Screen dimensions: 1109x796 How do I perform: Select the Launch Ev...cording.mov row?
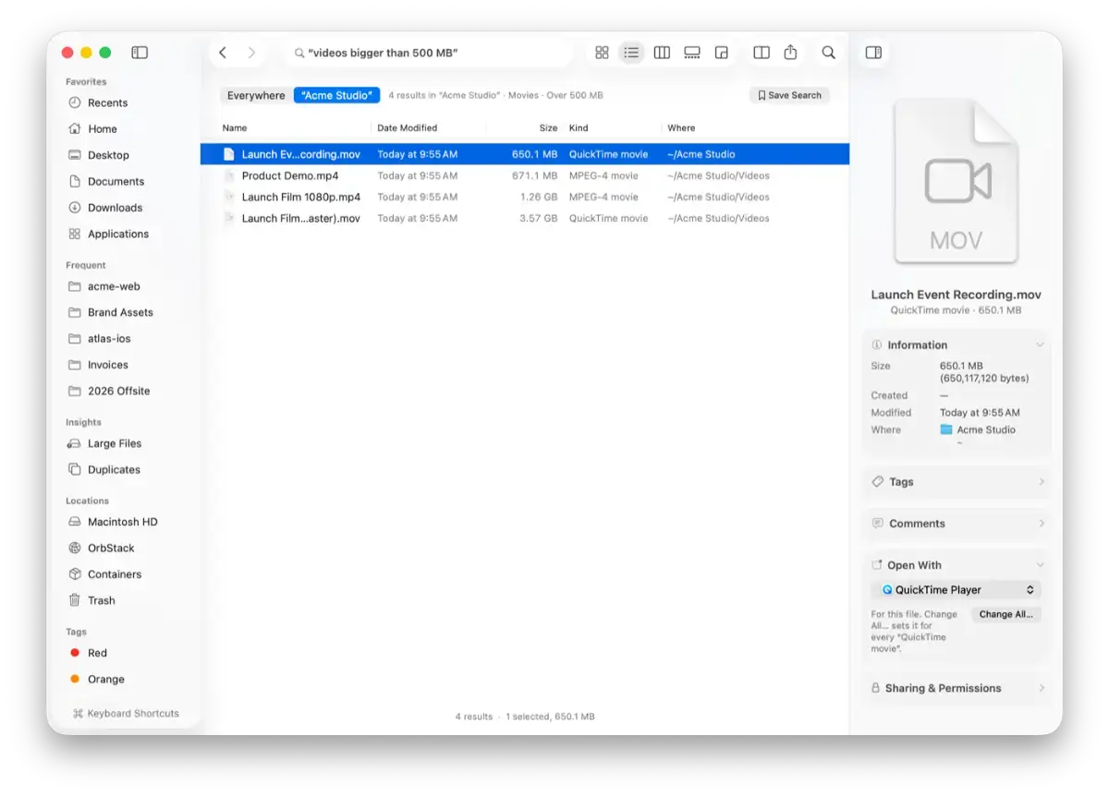[525, 154]
